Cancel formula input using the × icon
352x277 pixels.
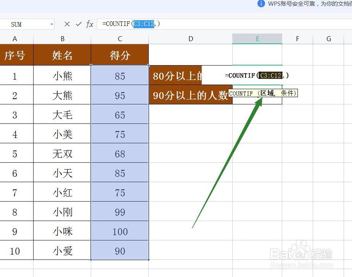tap(66, 24)
